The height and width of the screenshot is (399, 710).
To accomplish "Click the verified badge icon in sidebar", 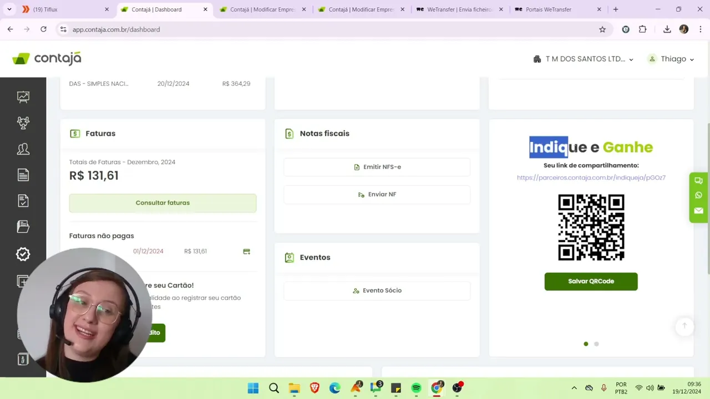I will pos(23,254).
